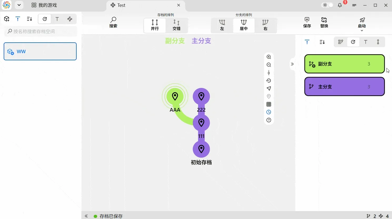Open the notification bell
This screenshot has width=392, height=219.
pos(340,5)
